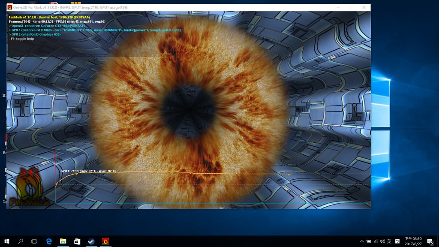Launch Microsoft Edge from the taskbar

click(49, 241)
